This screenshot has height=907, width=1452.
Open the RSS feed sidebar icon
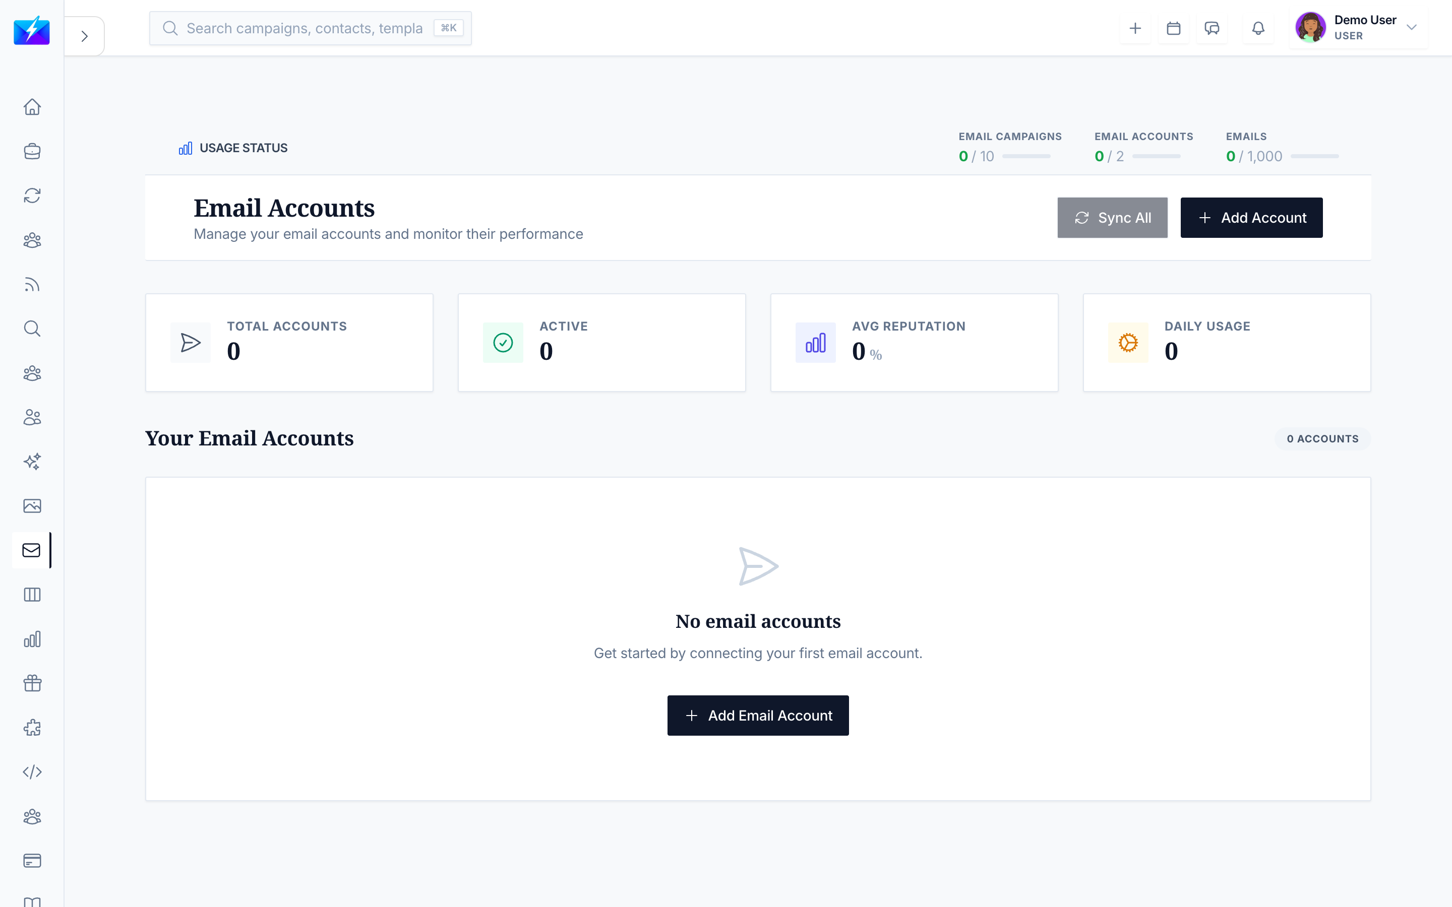point(32,284)
